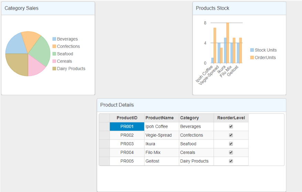Click the Stock Units legend swatch
This screenshot has height=192, width=302.
tap(252, 50)
